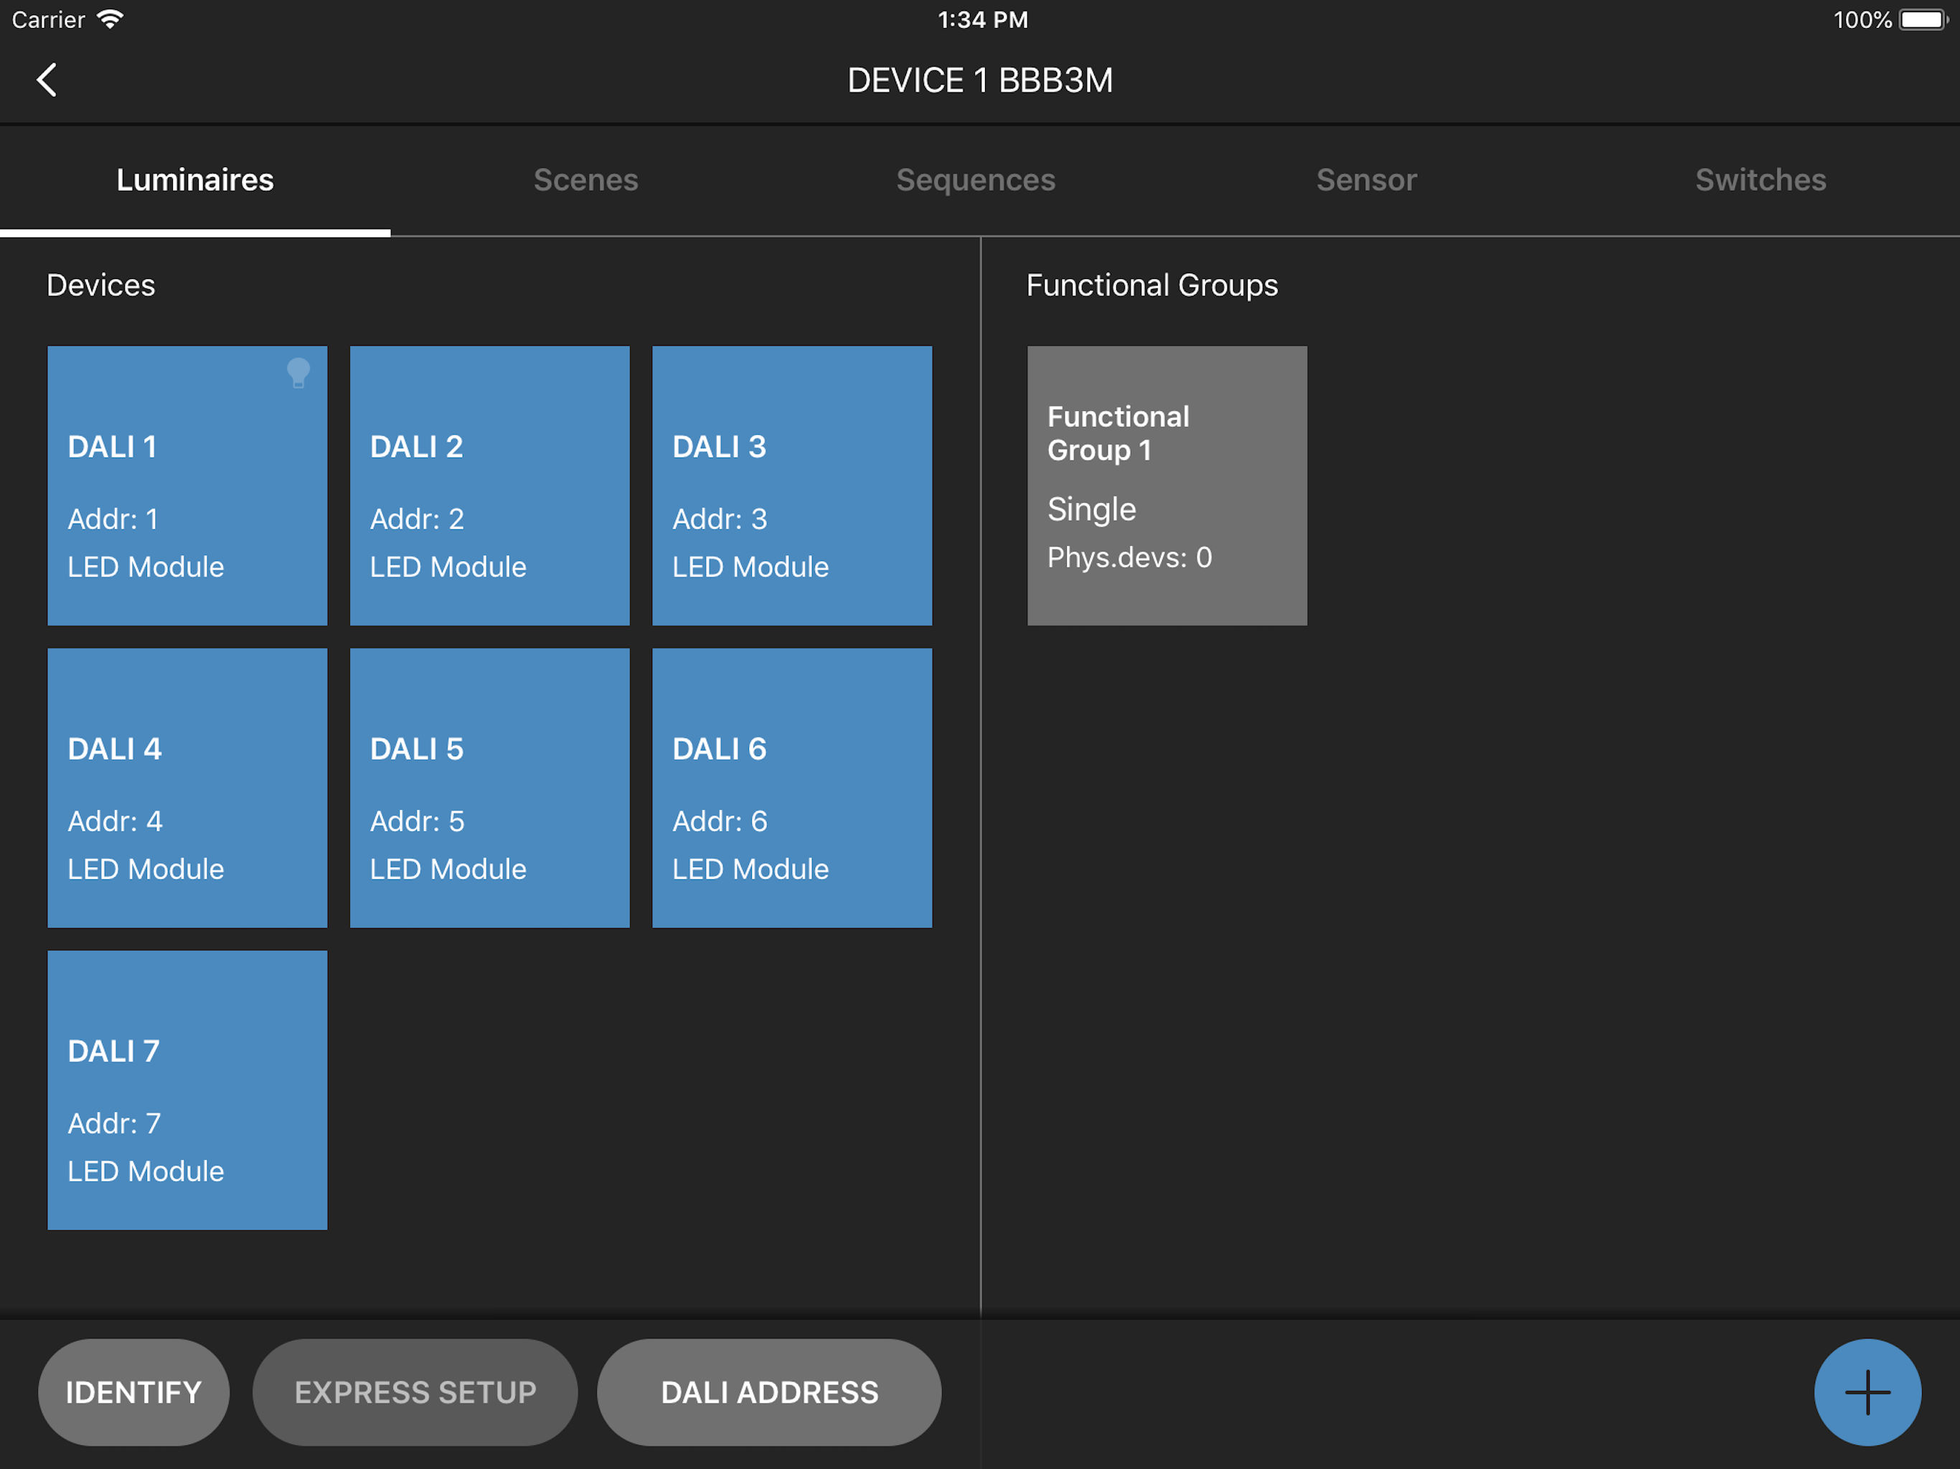Open DALI ADDRESS settings
This screenshot has height=1469, width=1960.
coord(769,1392)
